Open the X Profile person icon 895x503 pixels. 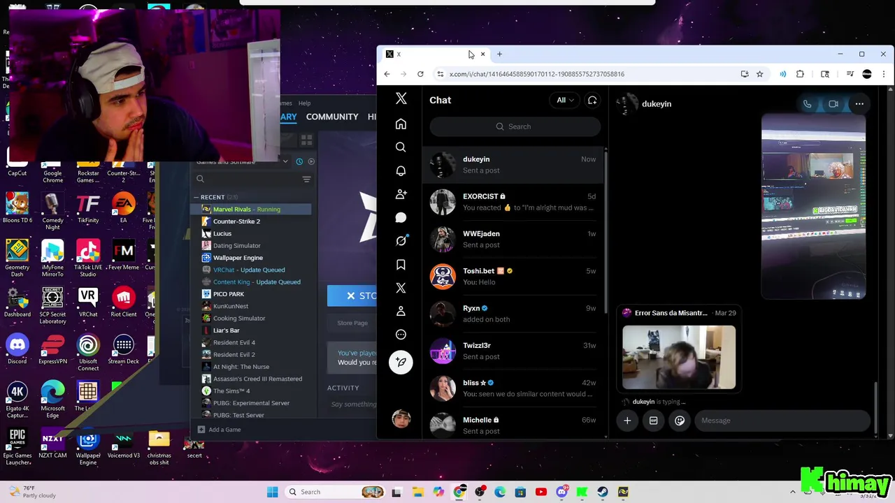[401, 311]
